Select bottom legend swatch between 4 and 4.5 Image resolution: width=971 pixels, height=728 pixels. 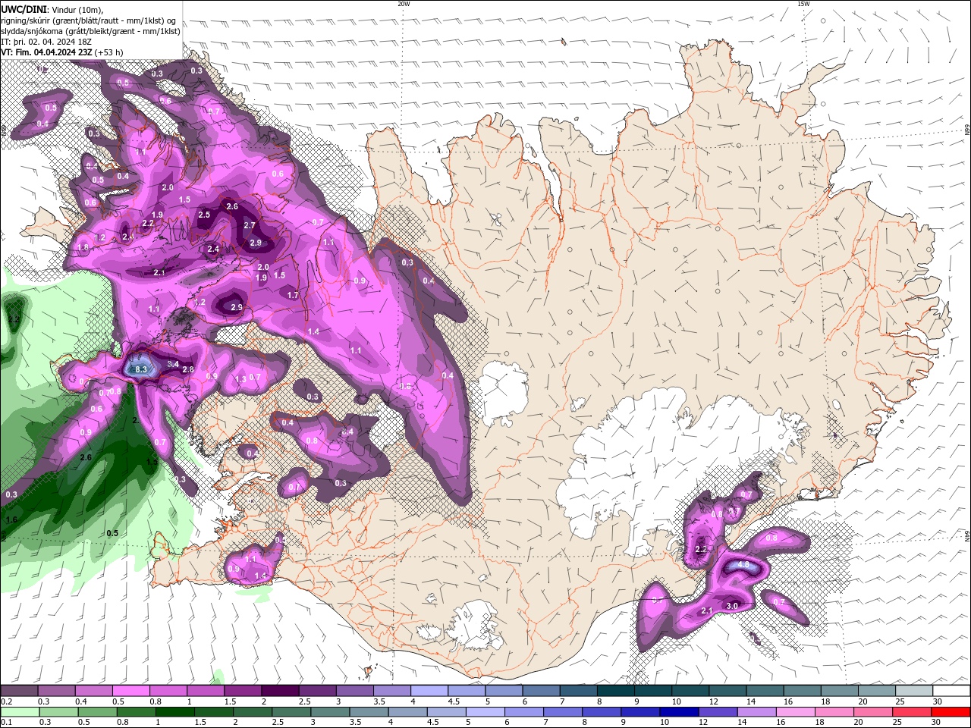tap(408, 712)
